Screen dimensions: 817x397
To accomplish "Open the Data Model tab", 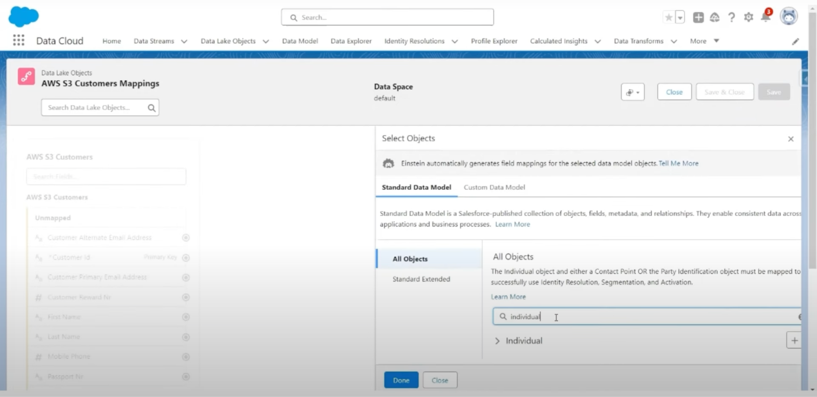I will pyautogui.click(x=300, y=41).
